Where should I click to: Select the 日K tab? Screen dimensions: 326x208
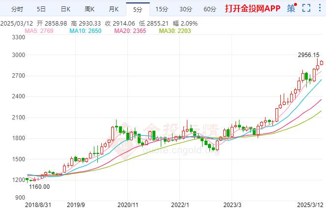click(x=65, y=9)
